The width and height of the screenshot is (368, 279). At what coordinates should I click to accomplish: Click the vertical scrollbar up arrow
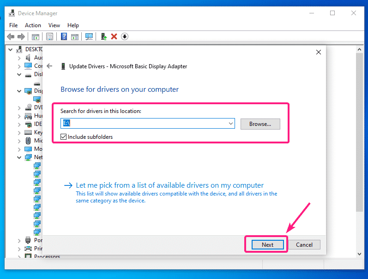[x=359, y=49]
